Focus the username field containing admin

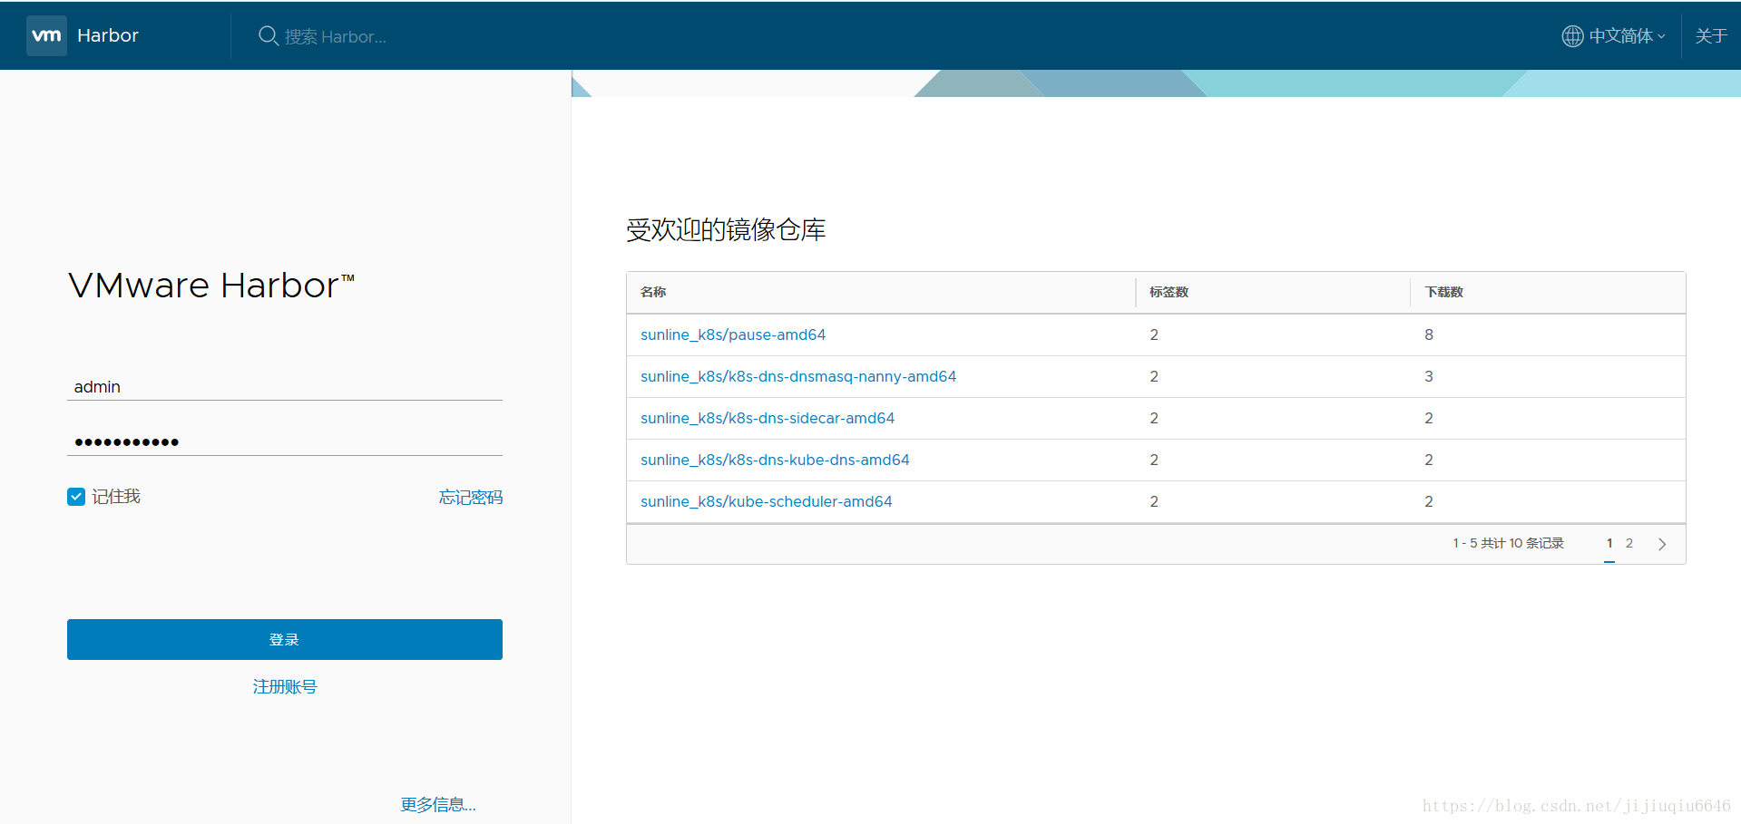coord(285,387)
